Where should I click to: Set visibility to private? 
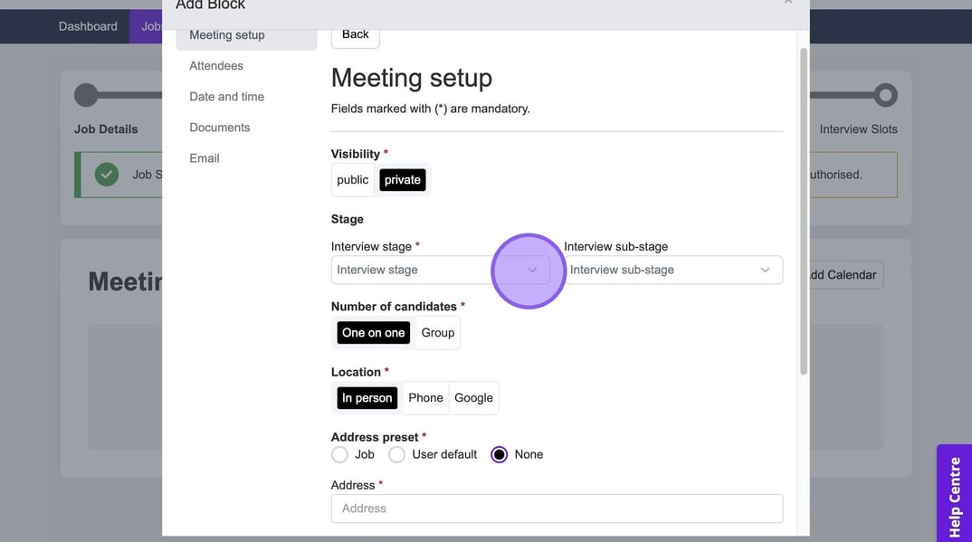coord(402,180)
